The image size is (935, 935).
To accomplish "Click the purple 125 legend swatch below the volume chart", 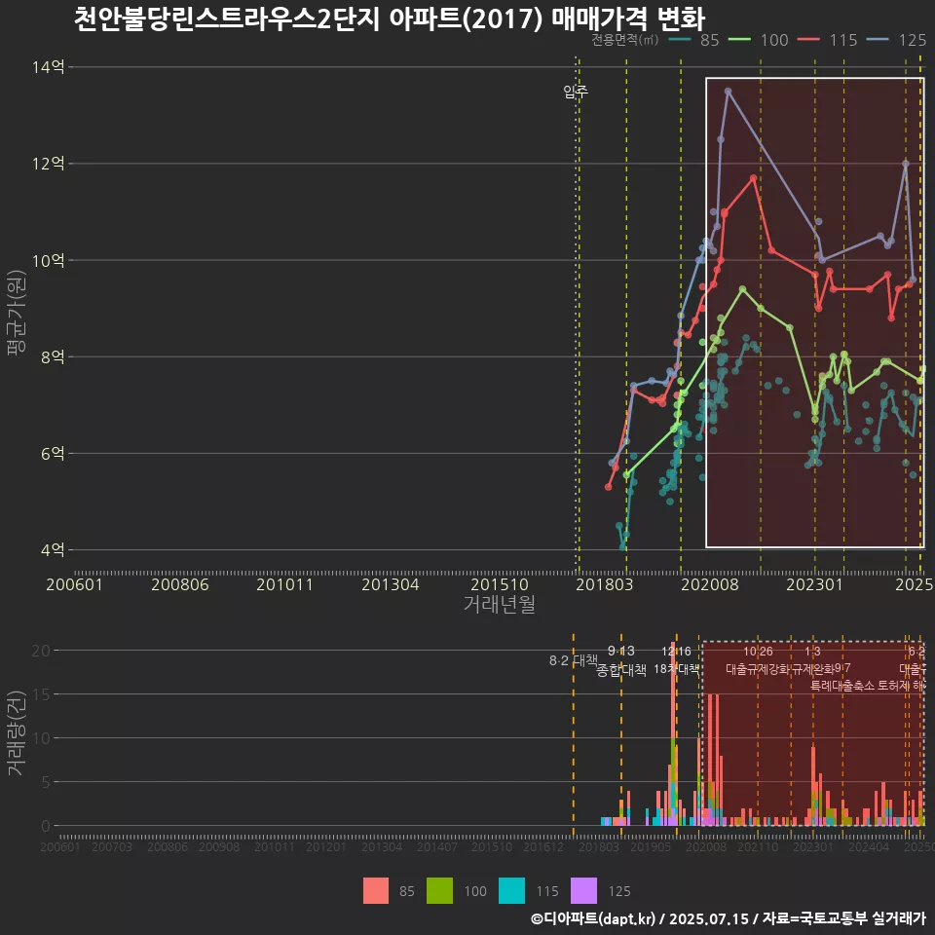I will pos(583,891).
